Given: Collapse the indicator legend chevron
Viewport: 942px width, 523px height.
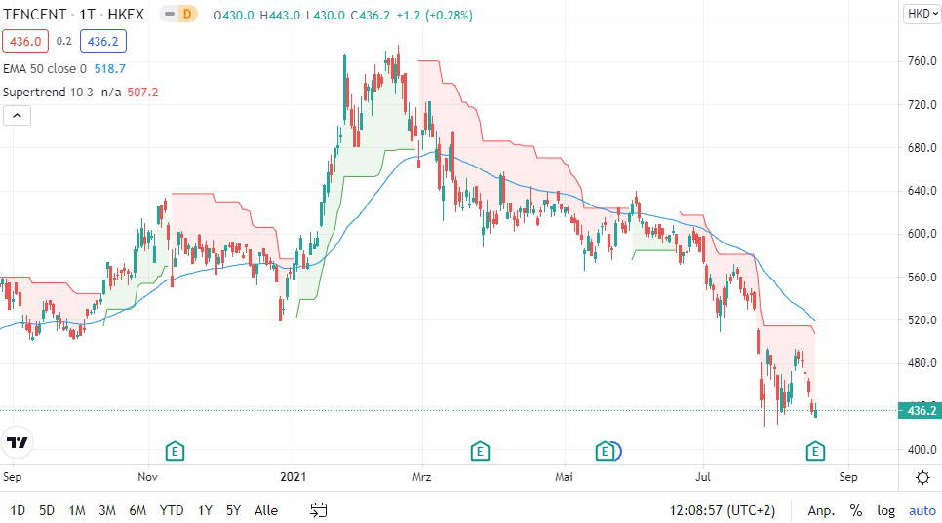Looking at the screenshot, I should point(17,116).
